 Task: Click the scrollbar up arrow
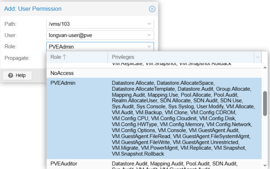tap(265, 68)
